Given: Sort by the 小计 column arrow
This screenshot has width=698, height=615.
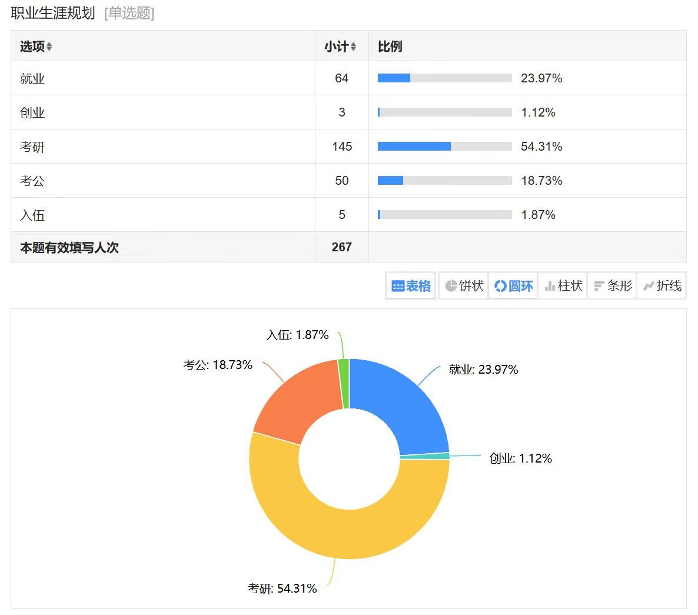Looking at the screenshot, I should 353,46.
